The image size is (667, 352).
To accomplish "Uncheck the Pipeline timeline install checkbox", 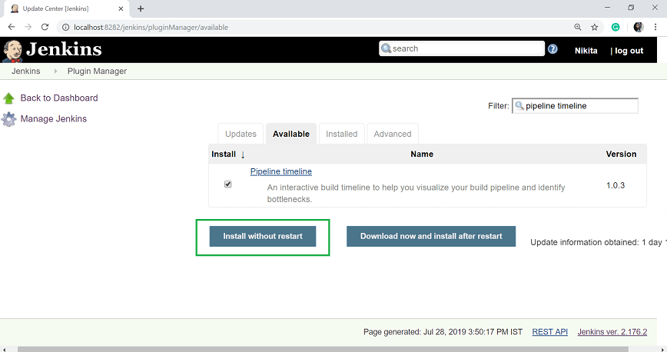I will click(x=228, y=184).
